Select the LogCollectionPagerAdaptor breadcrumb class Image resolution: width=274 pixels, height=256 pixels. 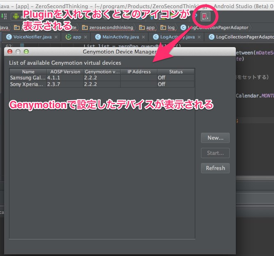click(215, 27)
